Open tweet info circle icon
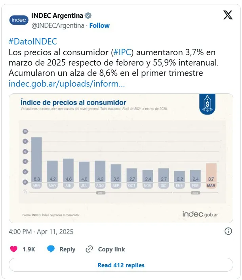The height and width of the screenshot is (280, 242). click(228, 231)
